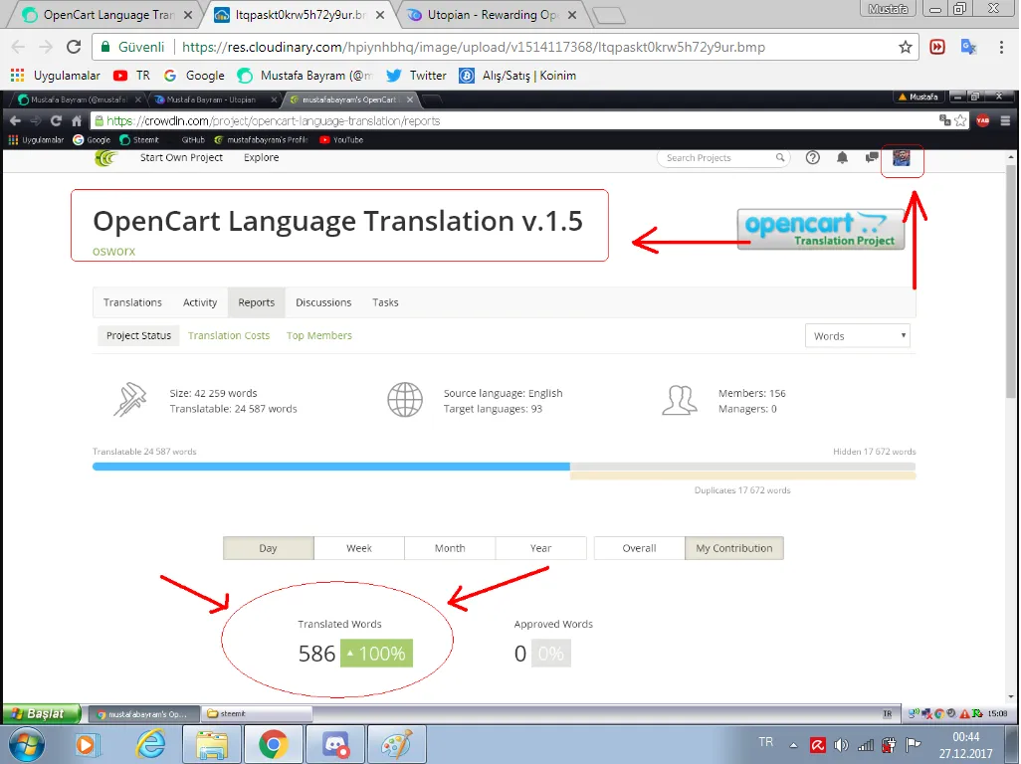Image resolution: width=1021 pixels, height=764 pixels.
Task: Reload the Cloudinary image page
Action: [x=74, y=47]
